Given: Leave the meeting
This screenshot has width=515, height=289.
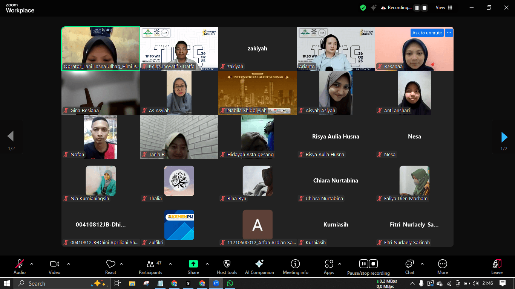Looking at the screenshot, I should click(x=497, y=266).
